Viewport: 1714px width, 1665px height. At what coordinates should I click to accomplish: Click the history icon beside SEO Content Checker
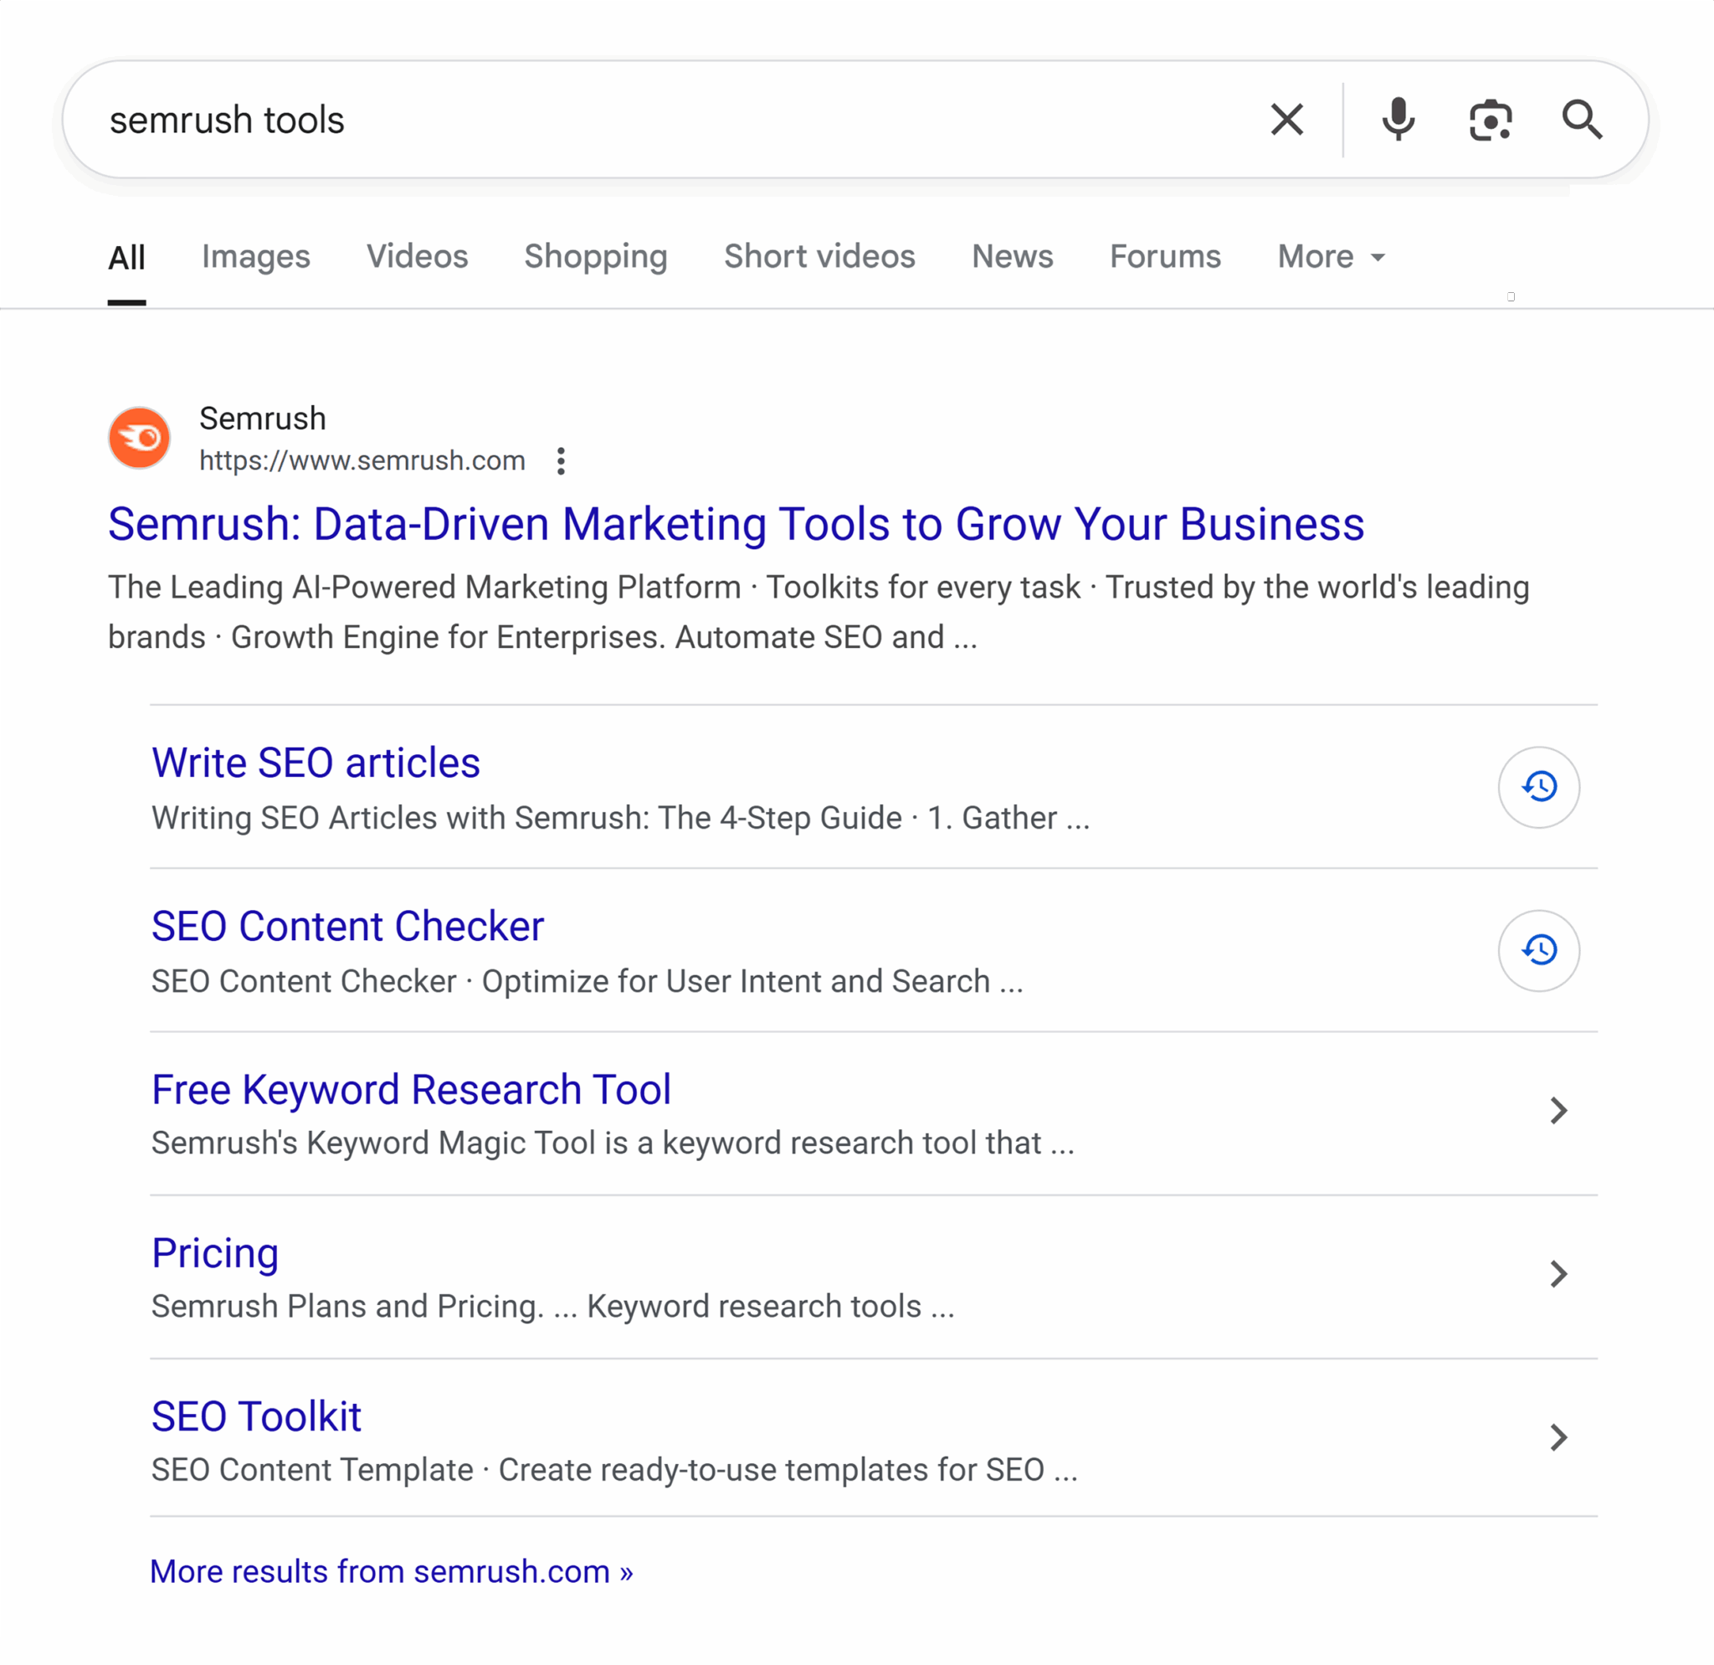click(1539, 951)
